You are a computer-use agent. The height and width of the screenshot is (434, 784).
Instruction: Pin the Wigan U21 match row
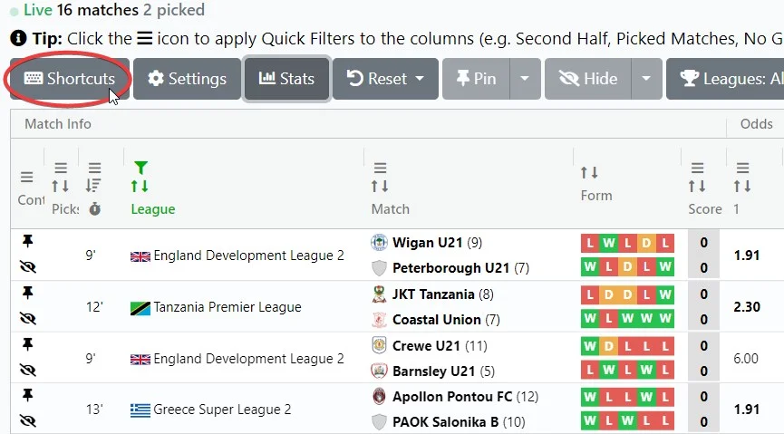click(x=27, y=241)
